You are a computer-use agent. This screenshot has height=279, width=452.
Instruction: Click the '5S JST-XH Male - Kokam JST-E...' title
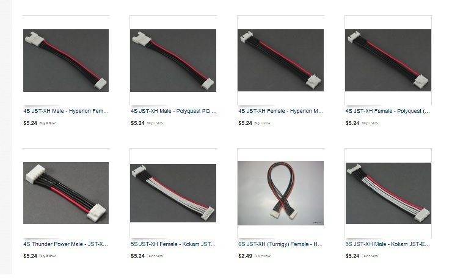click(x=388, y=244)
